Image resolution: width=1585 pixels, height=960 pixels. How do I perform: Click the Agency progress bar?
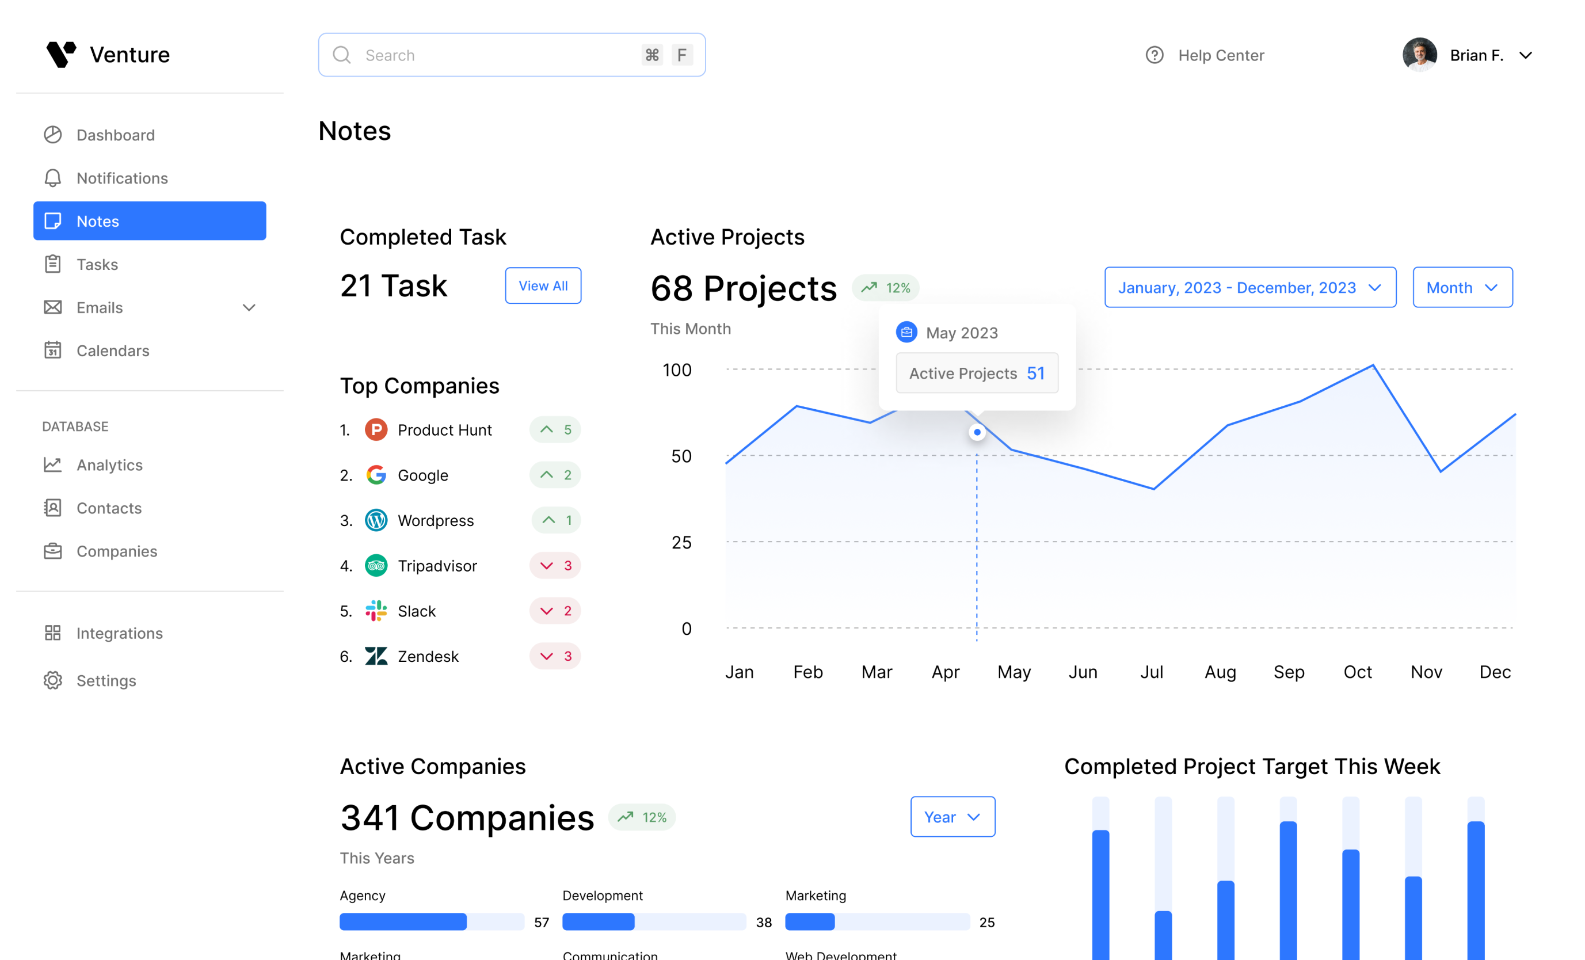tap(432, 922)
